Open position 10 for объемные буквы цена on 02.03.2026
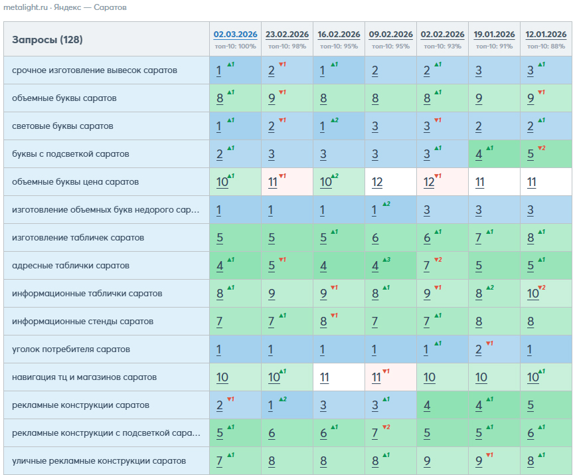 click(x=222, y=182)
